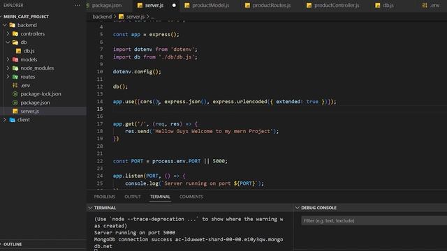Viewport: 447px width, 251px height.
Task: Click the backend folder icon
Action: (13, 25)
